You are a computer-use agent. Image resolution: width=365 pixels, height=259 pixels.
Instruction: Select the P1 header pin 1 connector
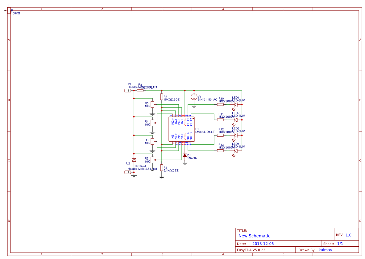128,91
